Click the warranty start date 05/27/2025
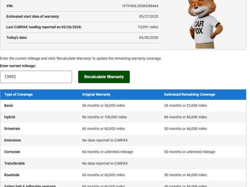Image resolution: width=250 pixels, height=187 pixels. pyautogui.click(x=149, y=16)
